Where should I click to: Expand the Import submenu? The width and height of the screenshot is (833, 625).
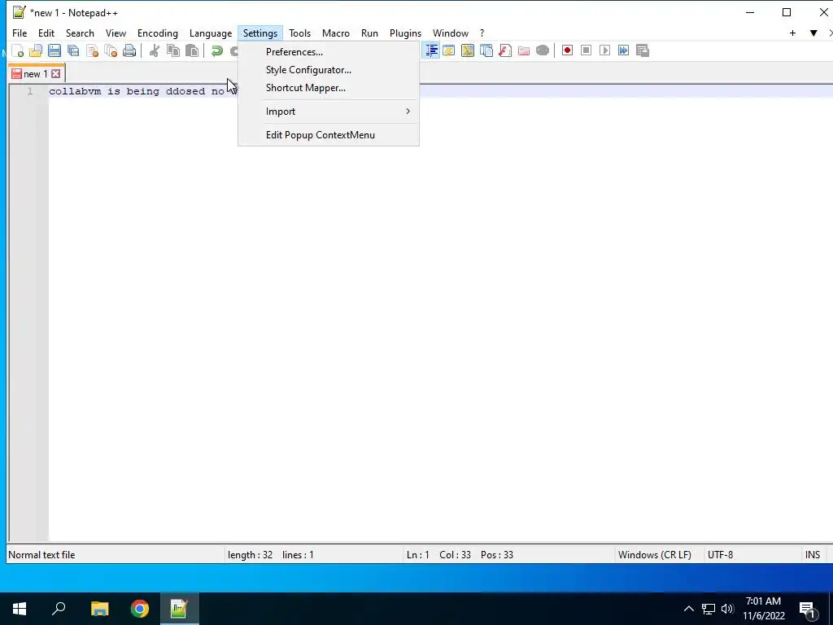pos(329,111)
